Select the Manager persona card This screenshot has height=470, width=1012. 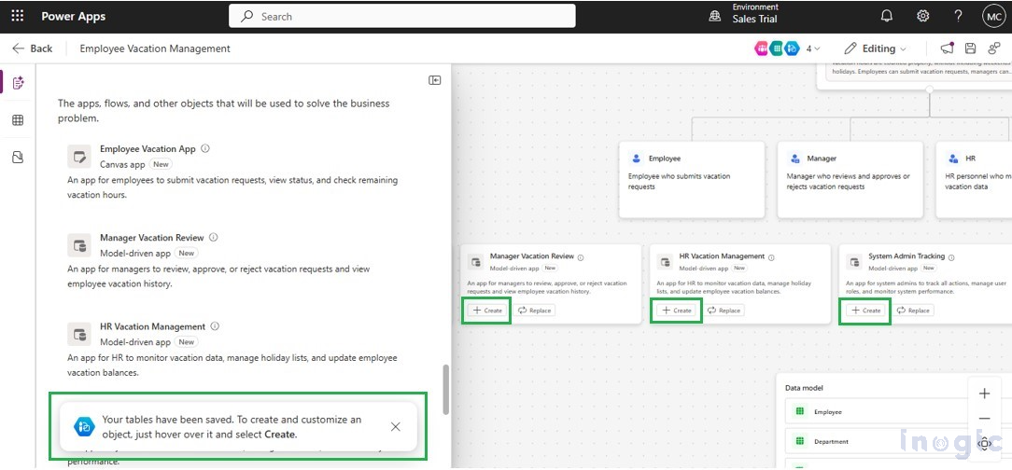click(x=850, y=180)
